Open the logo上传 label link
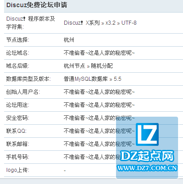This screenshot has height=184, width=183. [x=18, y=170]
